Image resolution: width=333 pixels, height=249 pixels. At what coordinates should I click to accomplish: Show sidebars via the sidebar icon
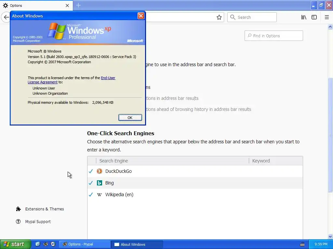tap(314, 18)
